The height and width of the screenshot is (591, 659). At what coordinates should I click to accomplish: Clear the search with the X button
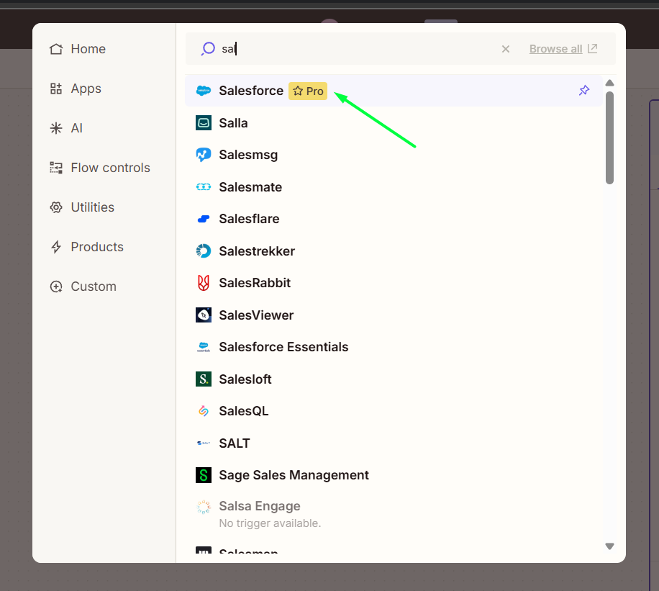(x=506, y=49)
